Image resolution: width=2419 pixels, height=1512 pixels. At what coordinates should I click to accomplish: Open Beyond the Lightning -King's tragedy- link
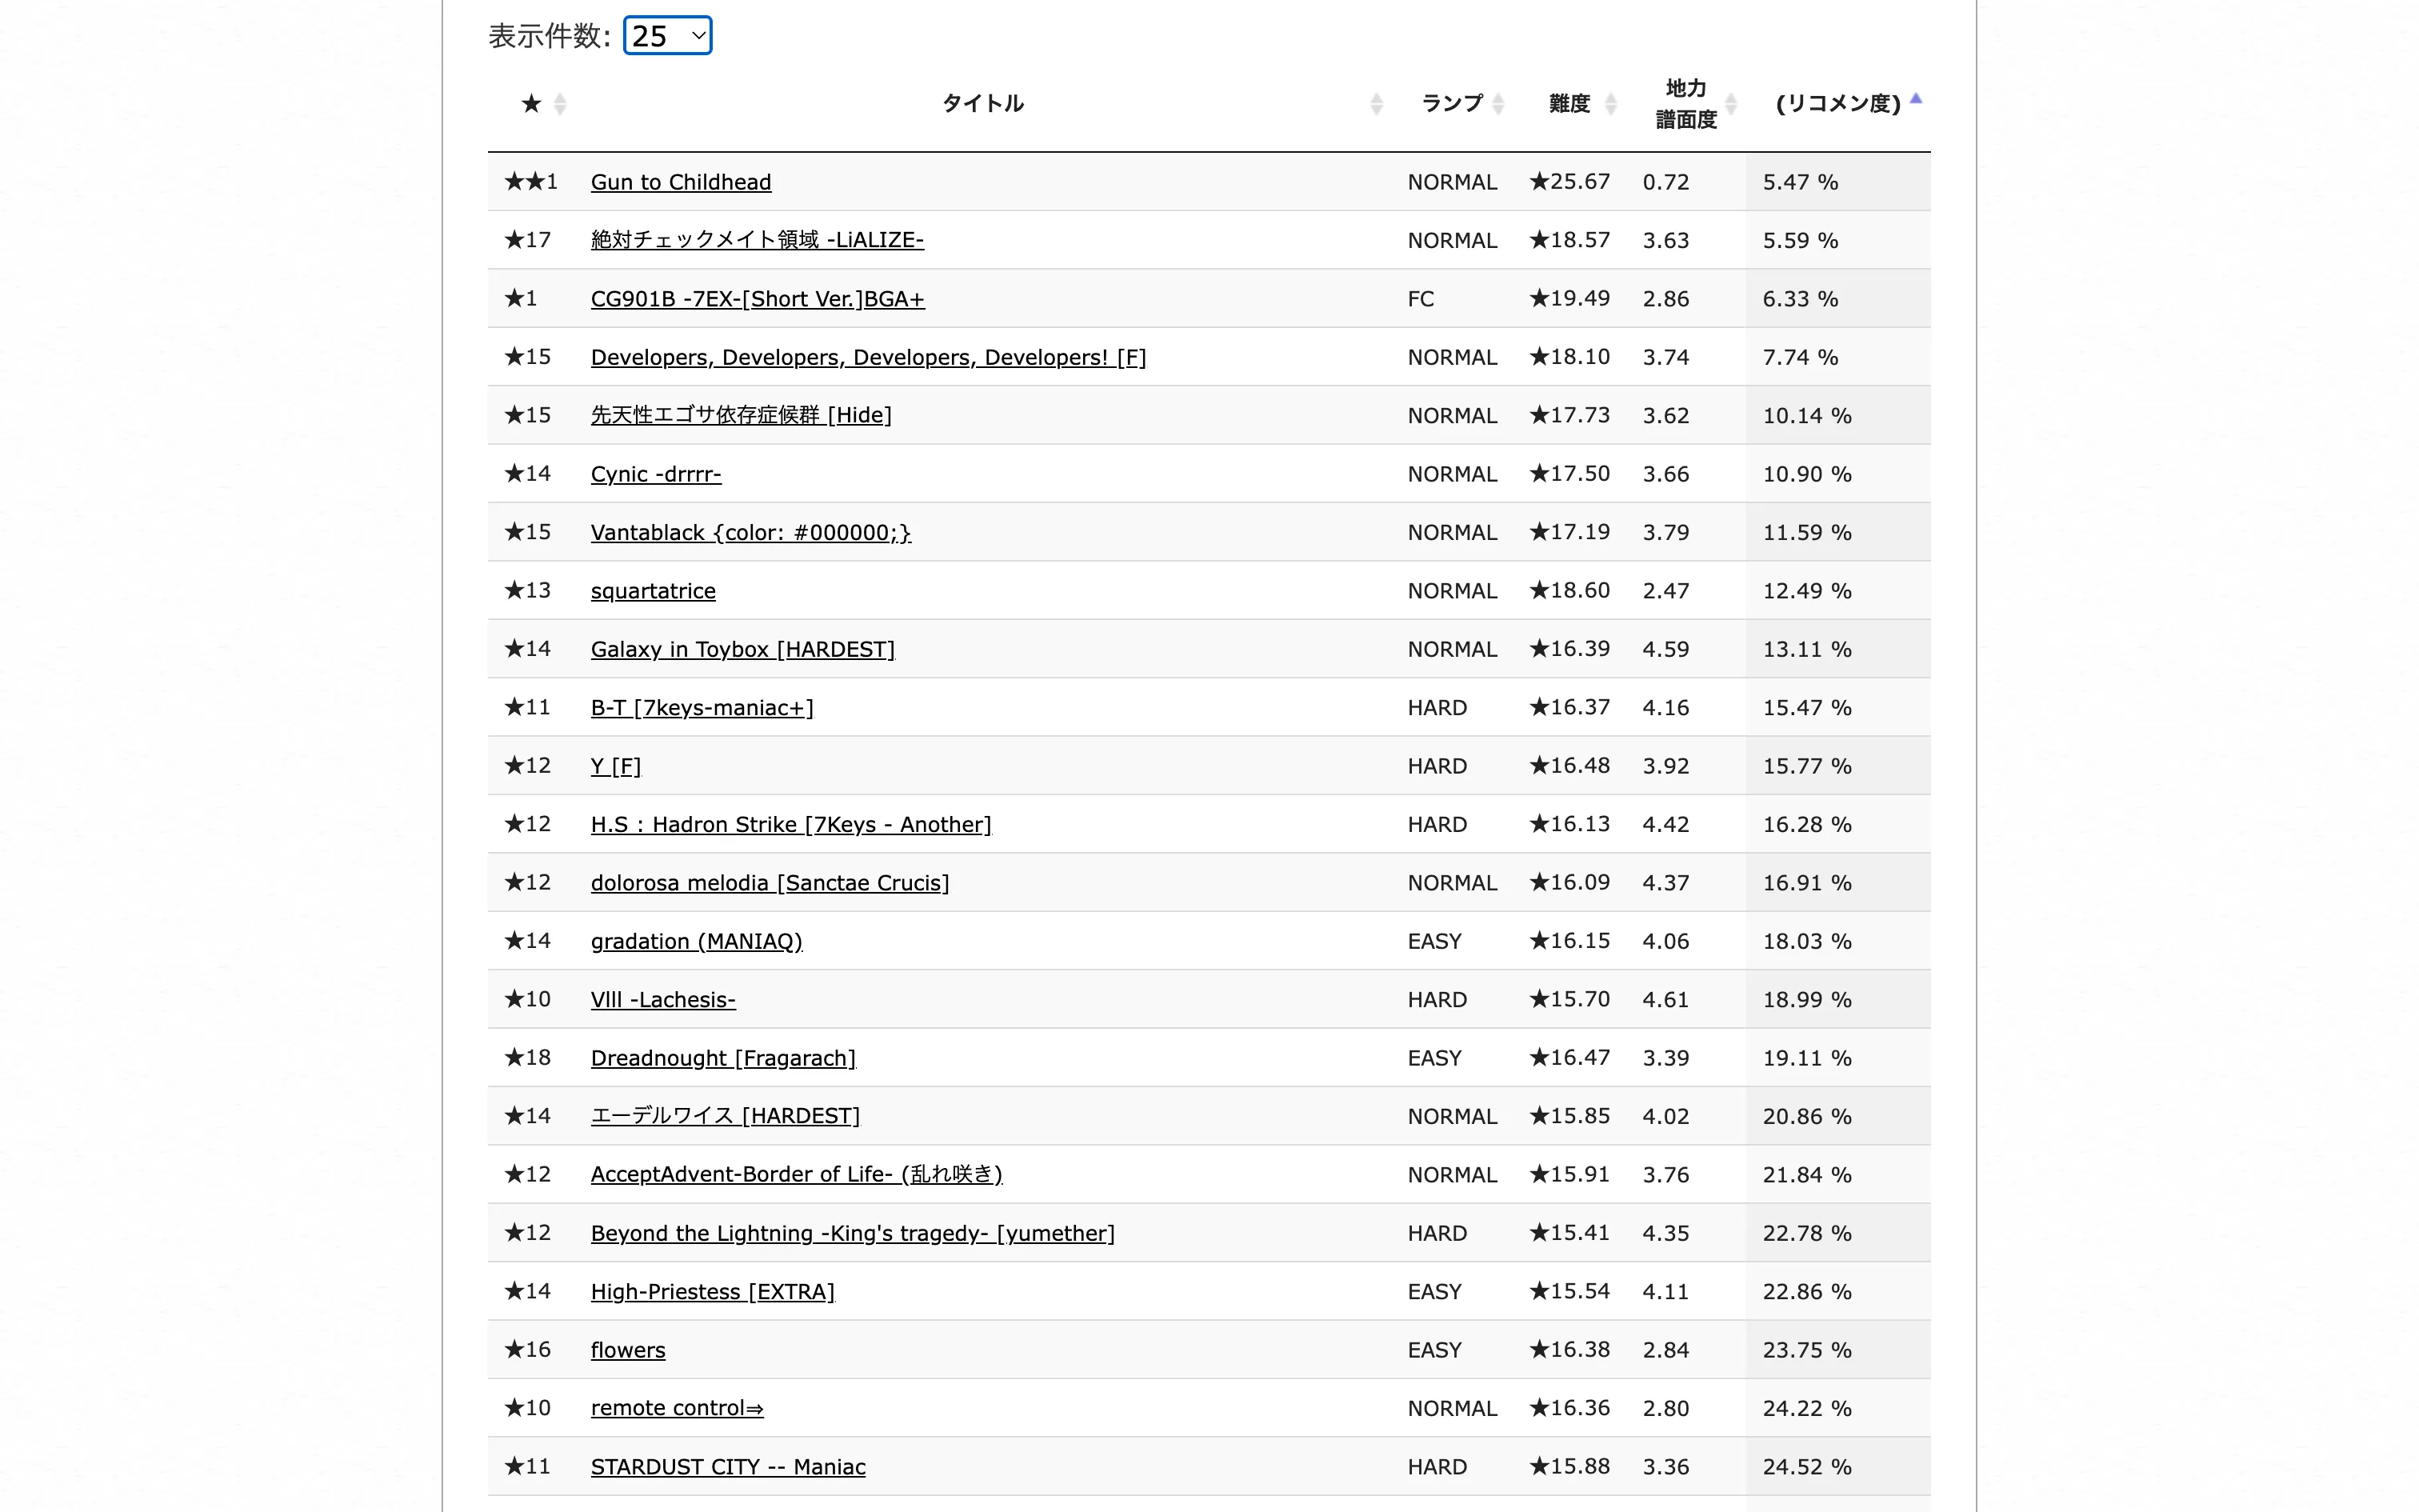[x=853, y=1233]
